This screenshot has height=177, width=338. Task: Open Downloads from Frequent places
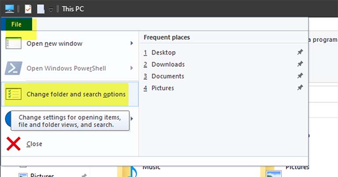pos(168,64)
